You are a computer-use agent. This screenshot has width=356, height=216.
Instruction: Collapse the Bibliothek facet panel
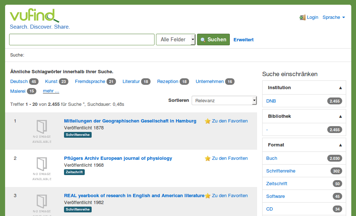304,116
